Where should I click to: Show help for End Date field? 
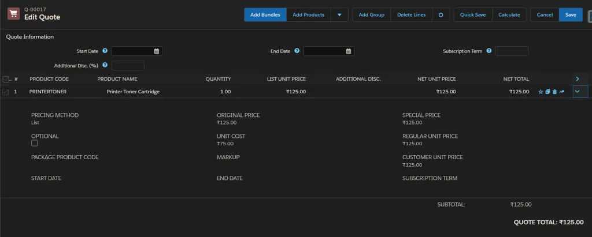[x=297, y=51]
